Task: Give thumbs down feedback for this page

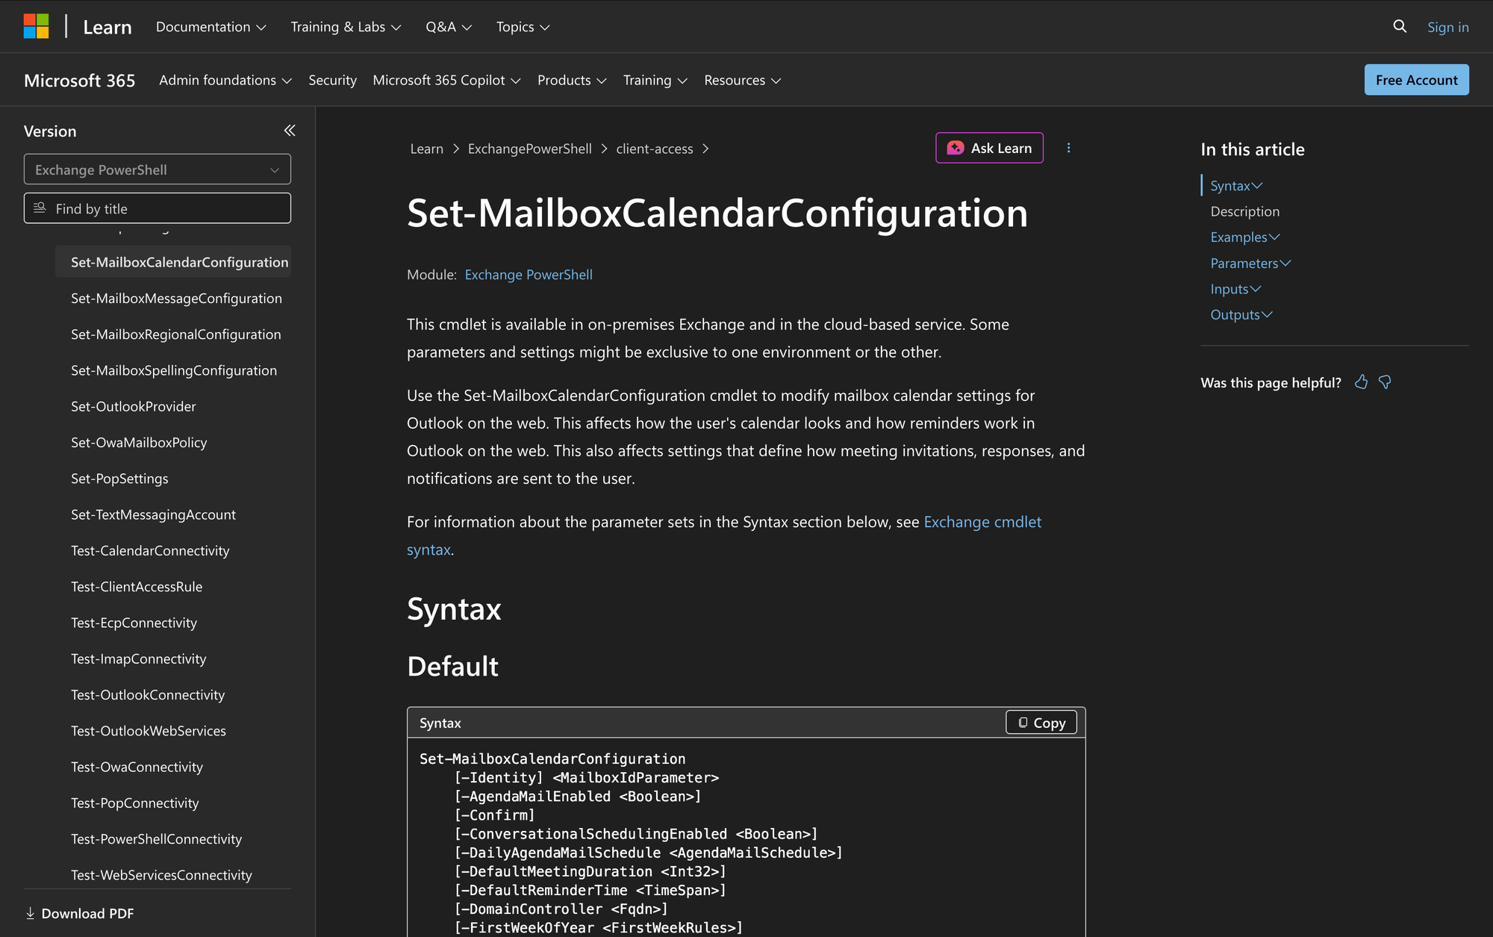Action: [x=1386, y=382]
